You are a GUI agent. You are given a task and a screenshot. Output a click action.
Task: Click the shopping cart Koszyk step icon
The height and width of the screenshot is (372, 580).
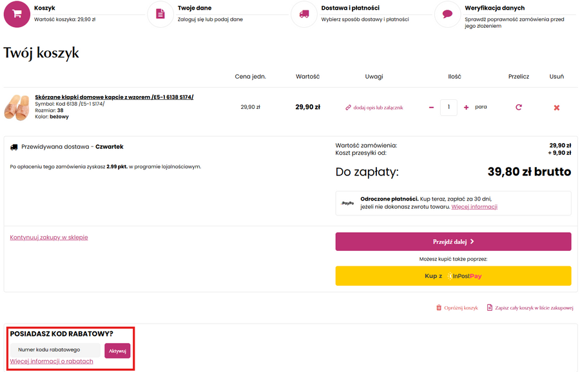(17, 14)
